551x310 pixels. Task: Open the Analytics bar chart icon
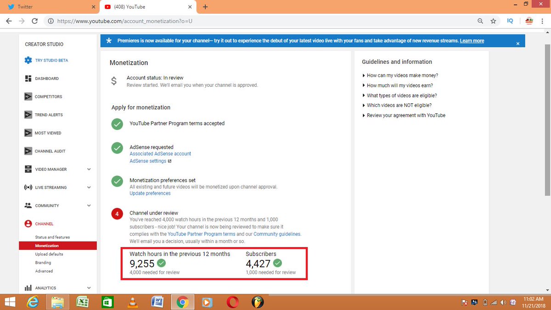(28, 288)
